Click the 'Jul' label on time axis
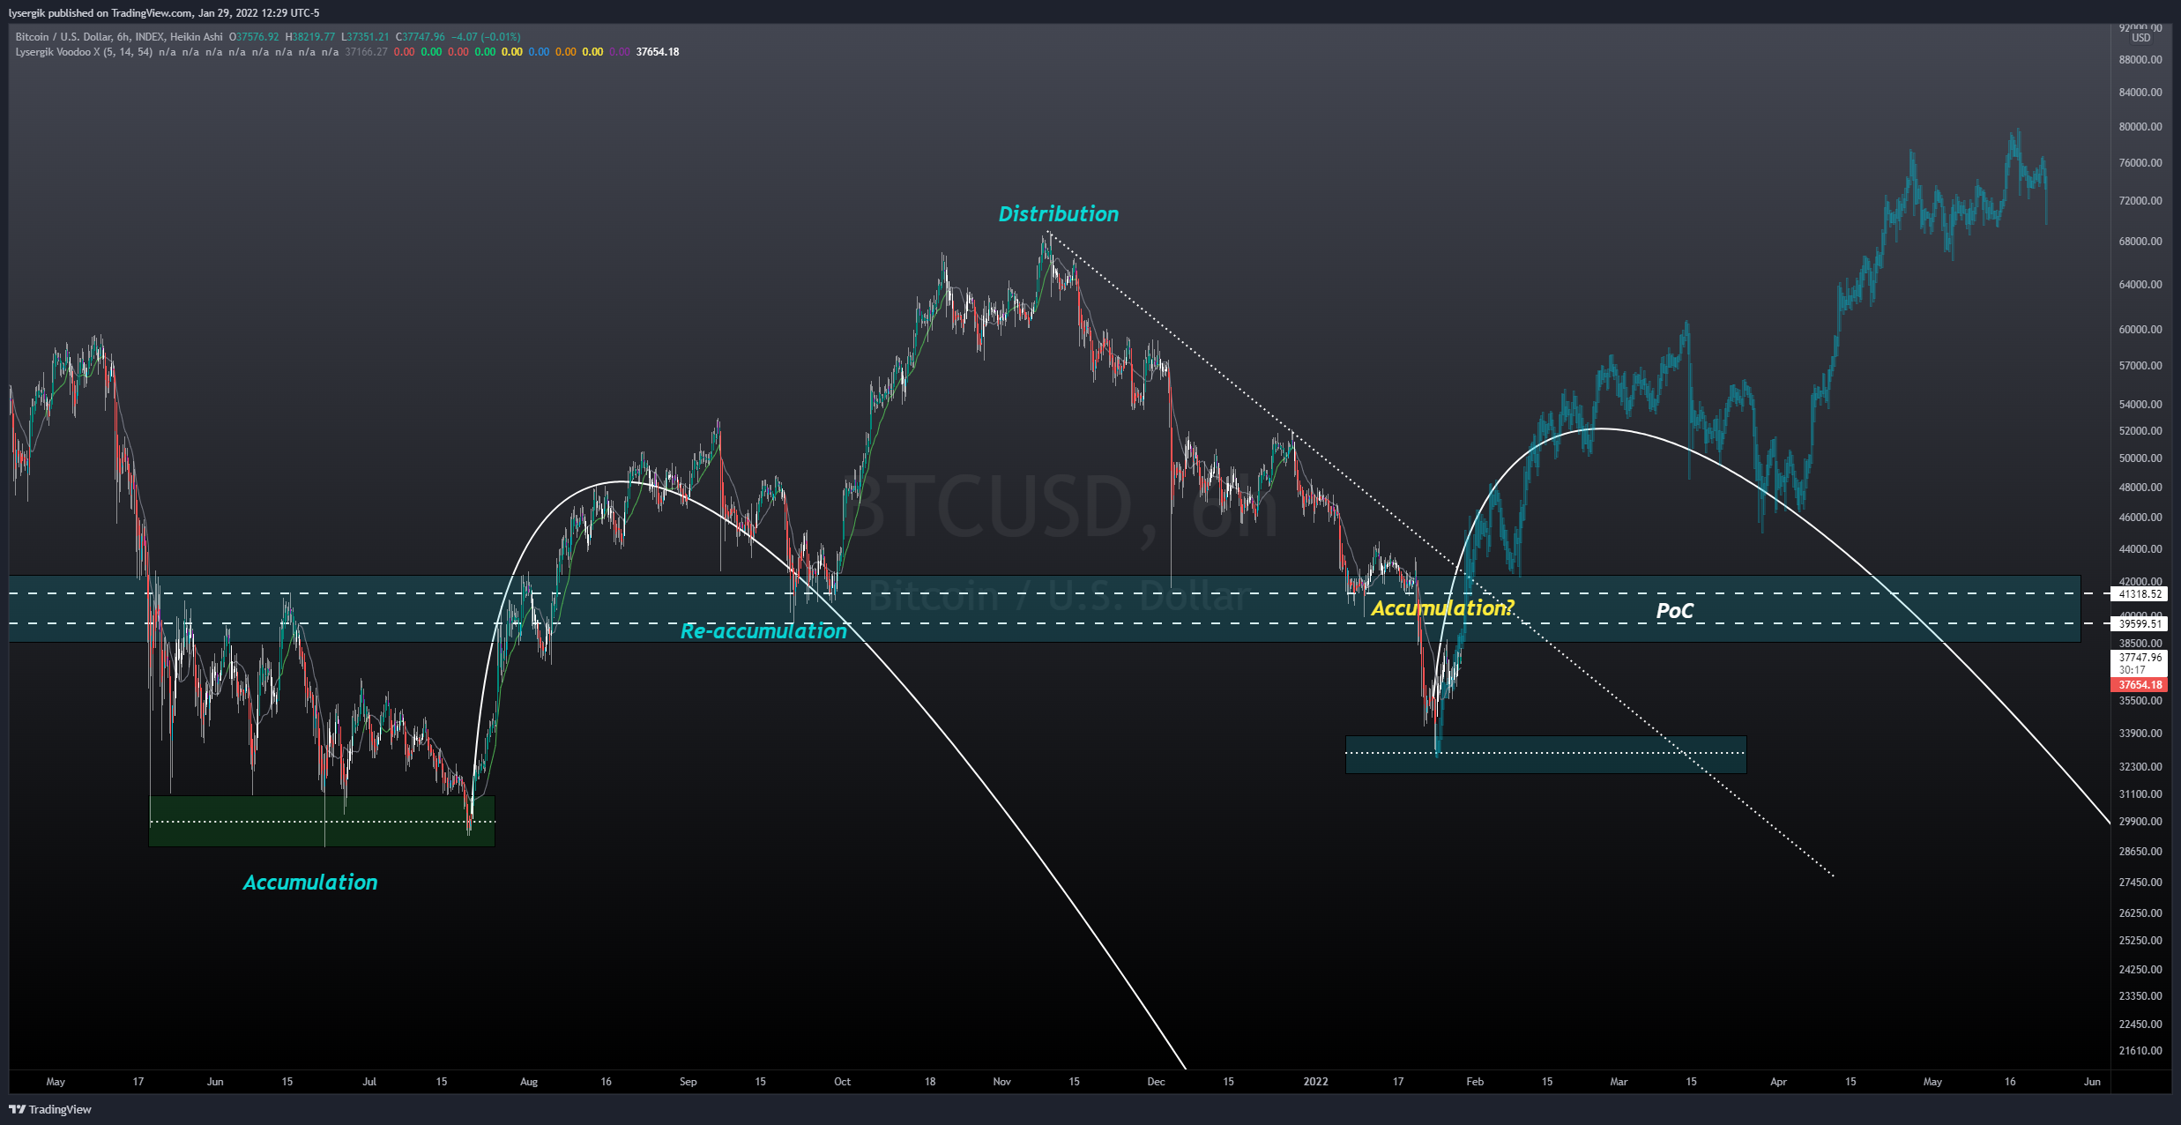Screen dimensions: 2181x1125 click(x=369, y=1082)
